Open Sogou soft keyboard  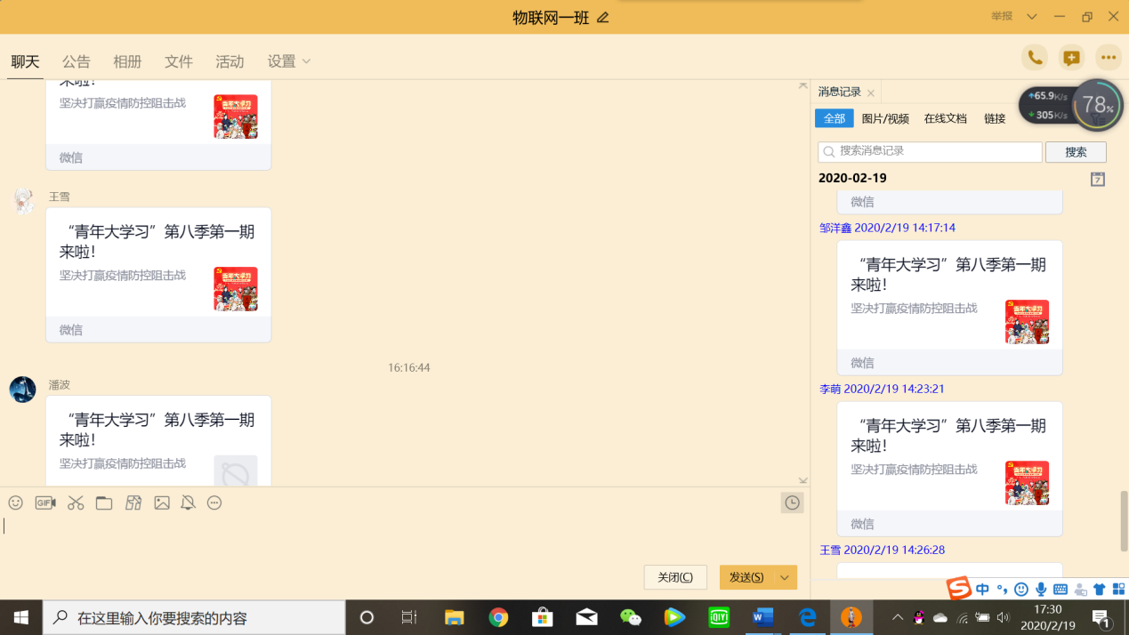click(1060, 589)
